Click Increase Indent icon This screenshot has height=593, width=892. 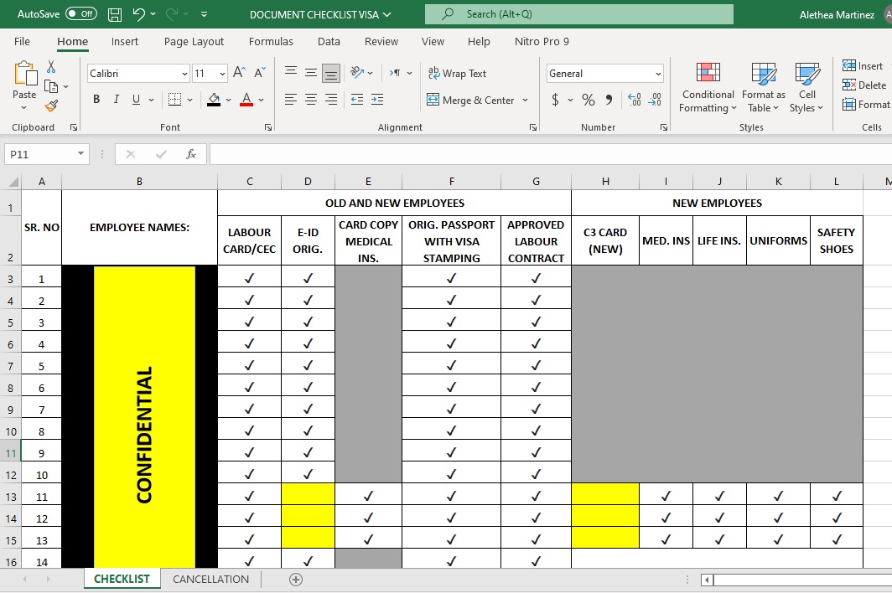click(x=377, y=100)
